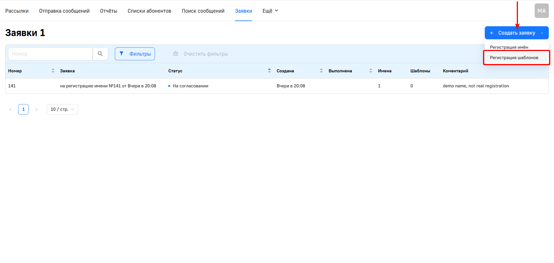Open the MA user avatar
This screenshot has width=554, height=263.
(541, 11)
